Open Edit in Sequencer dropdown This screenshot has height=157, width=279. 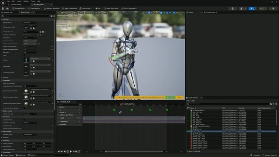(129, 8)
